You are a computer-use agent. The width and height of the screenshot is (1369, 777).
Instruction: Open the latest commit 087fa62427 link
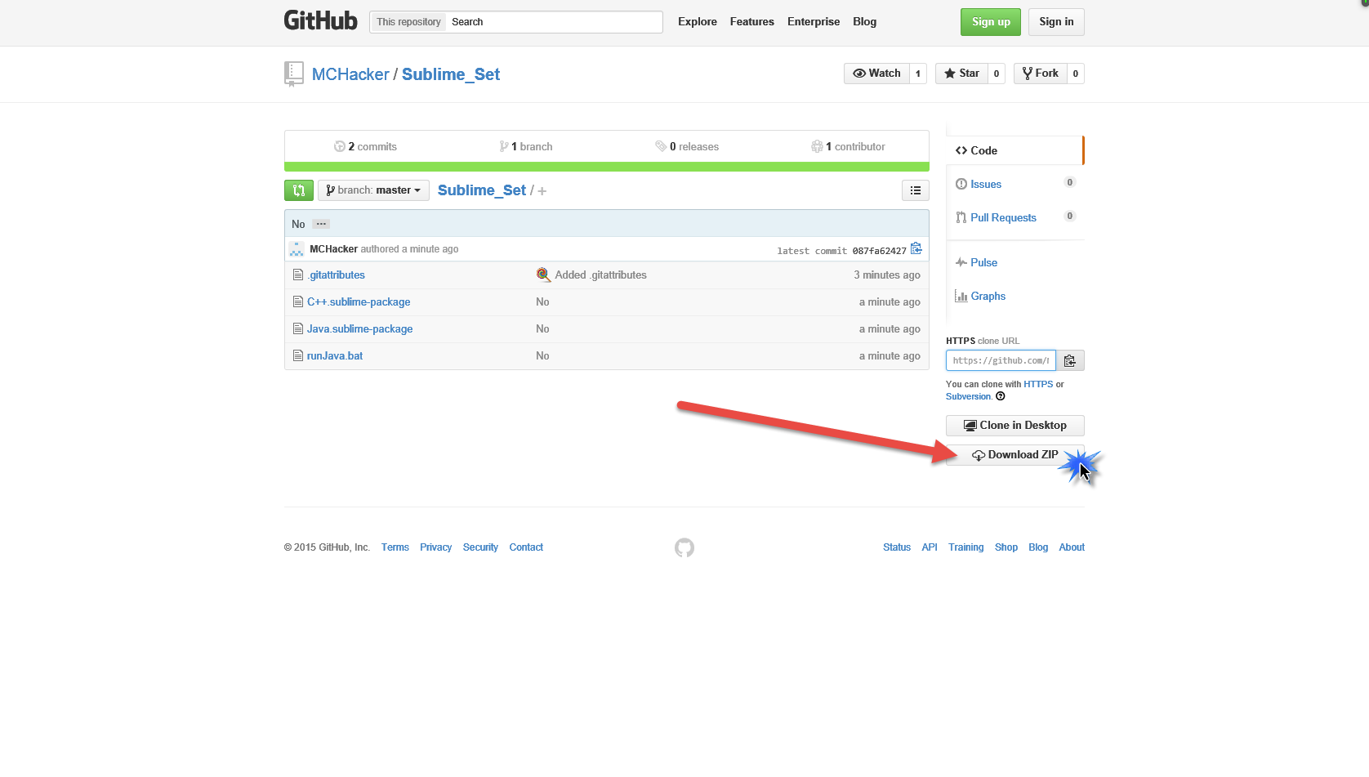(879, 251)
